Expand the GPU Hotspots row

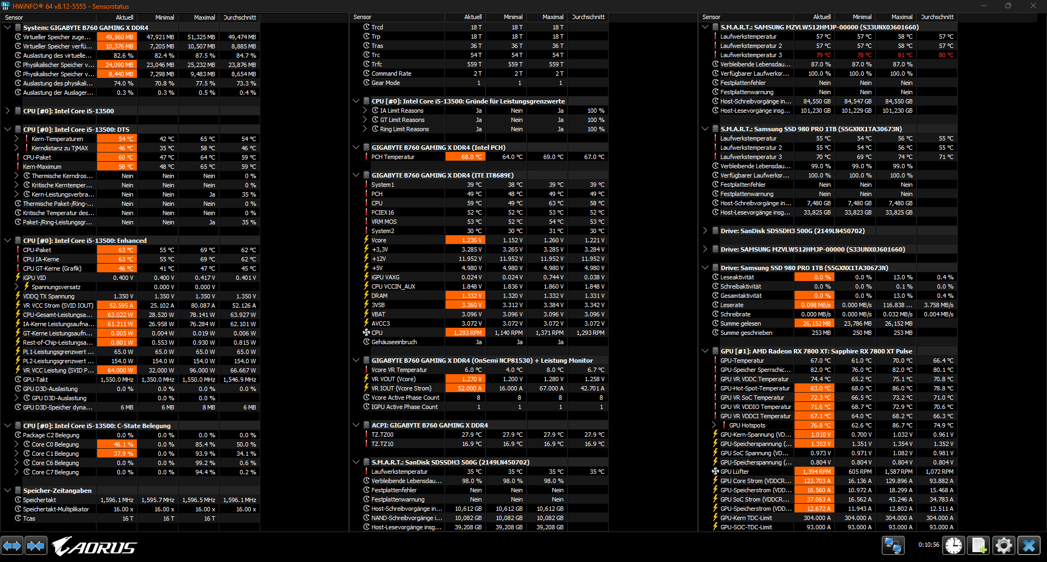714,425
